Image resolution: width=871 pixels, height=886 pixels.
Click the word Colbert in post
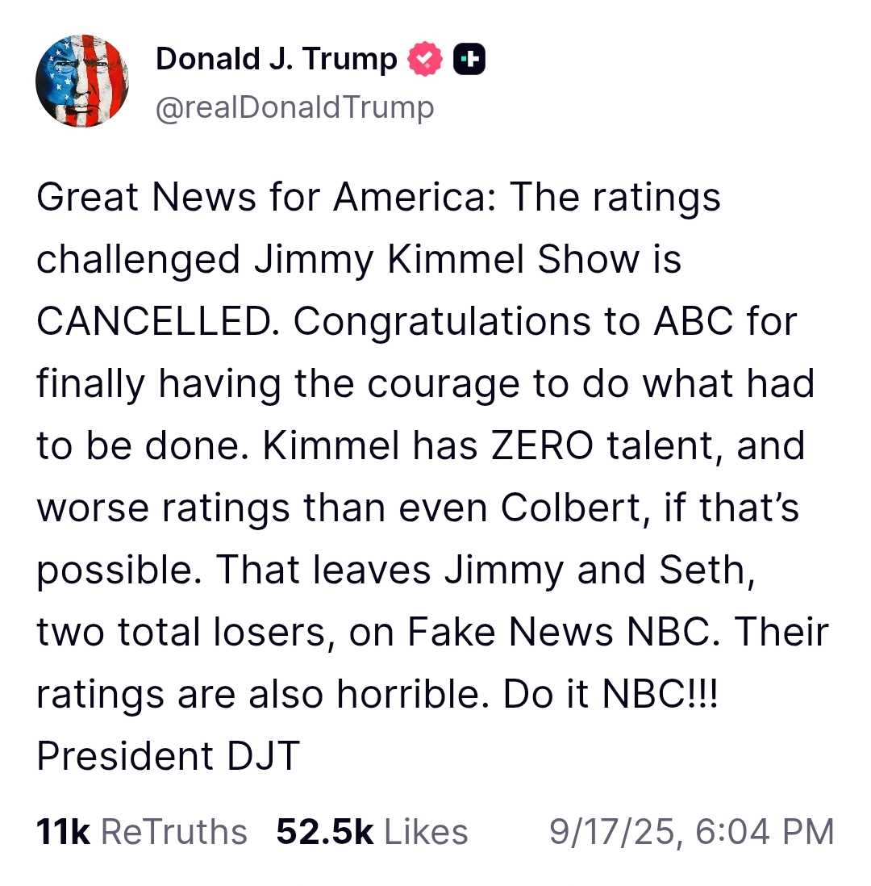570,508
